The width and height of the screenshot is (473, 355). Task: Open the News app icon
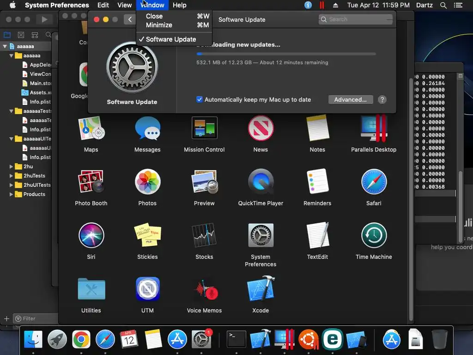(261, 128)
